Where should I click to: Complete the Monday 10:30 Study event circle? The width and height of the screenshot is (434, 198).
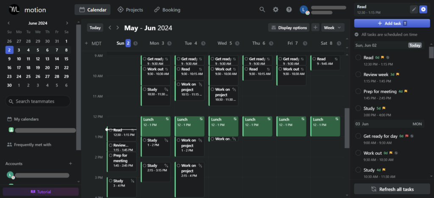point(145,89)
